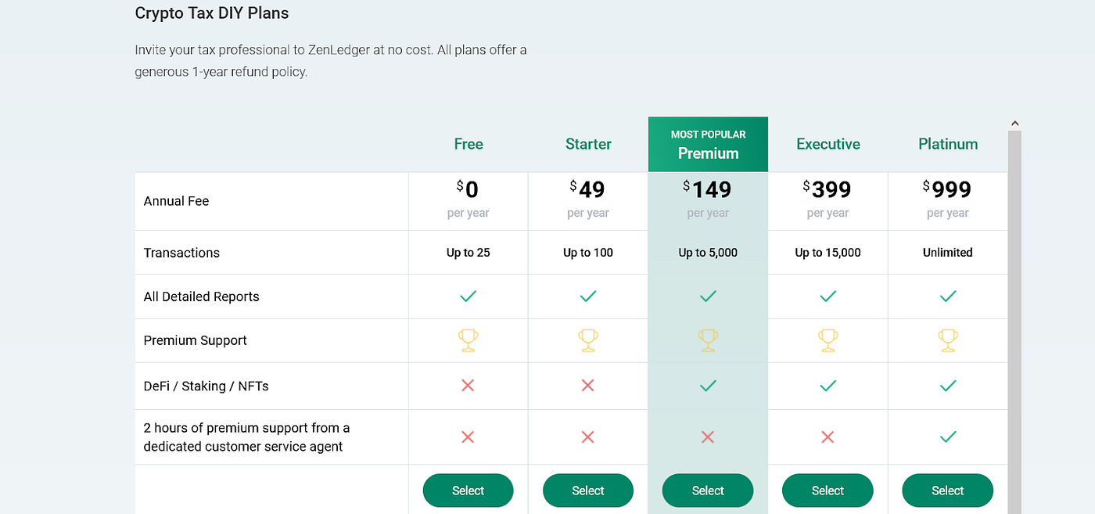
Task: Click the red X for DeFi under Free
Action: 468,385
